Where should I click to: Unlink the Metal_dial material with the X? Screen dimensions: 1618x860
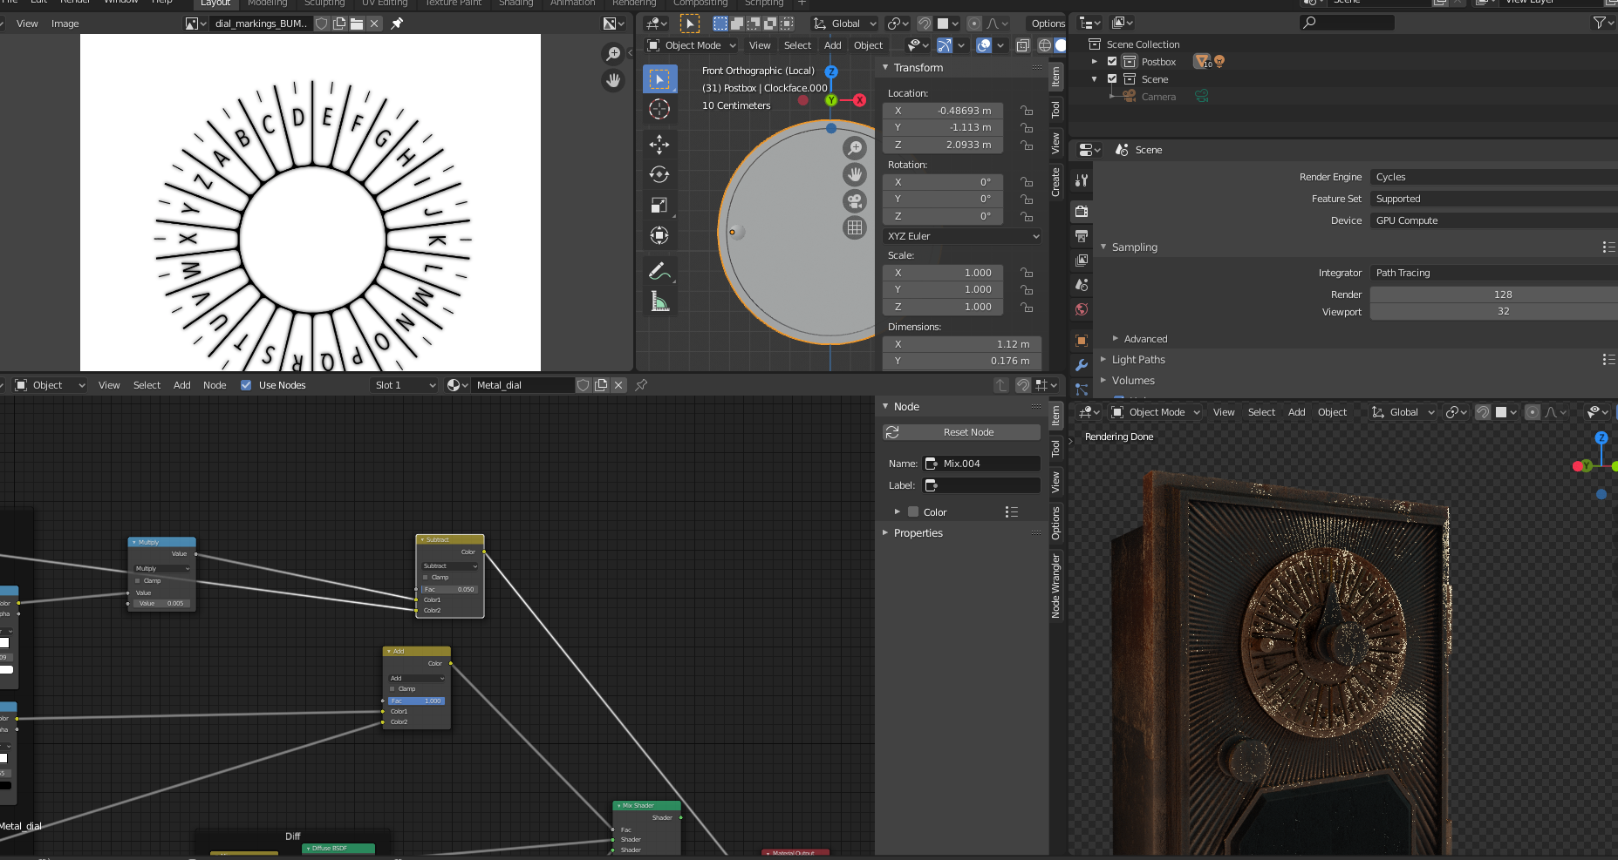click(618, 385)
